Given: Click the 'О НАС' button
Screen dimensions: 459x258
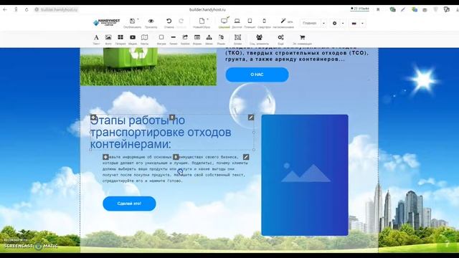Looking at the screenshot, I should click(257, 75).
